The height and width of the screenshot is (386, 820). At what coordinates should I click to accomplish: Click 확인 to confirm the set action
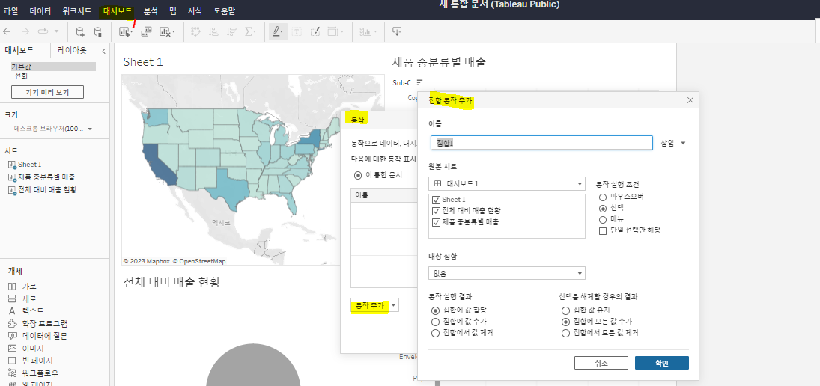(661, 363)
